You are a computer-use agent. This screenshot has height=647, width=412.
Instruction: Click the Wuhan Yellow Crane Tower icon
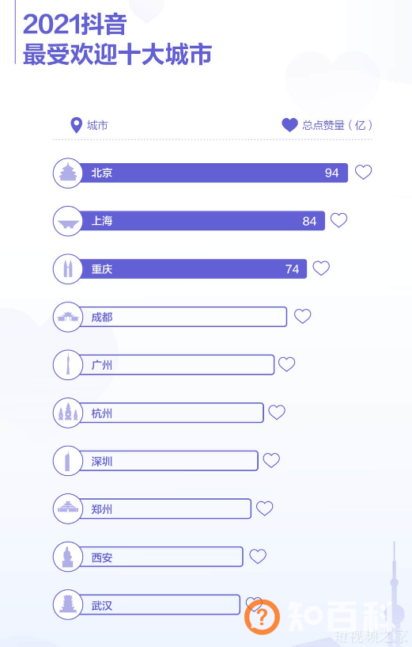(x=68, y=605)
